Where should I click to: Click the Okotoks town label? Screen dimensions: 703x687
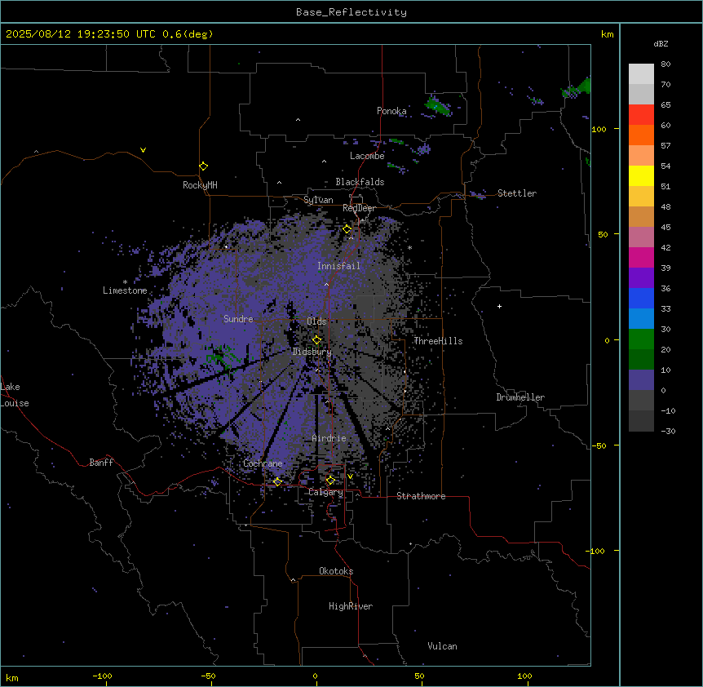tap(336, 571)
